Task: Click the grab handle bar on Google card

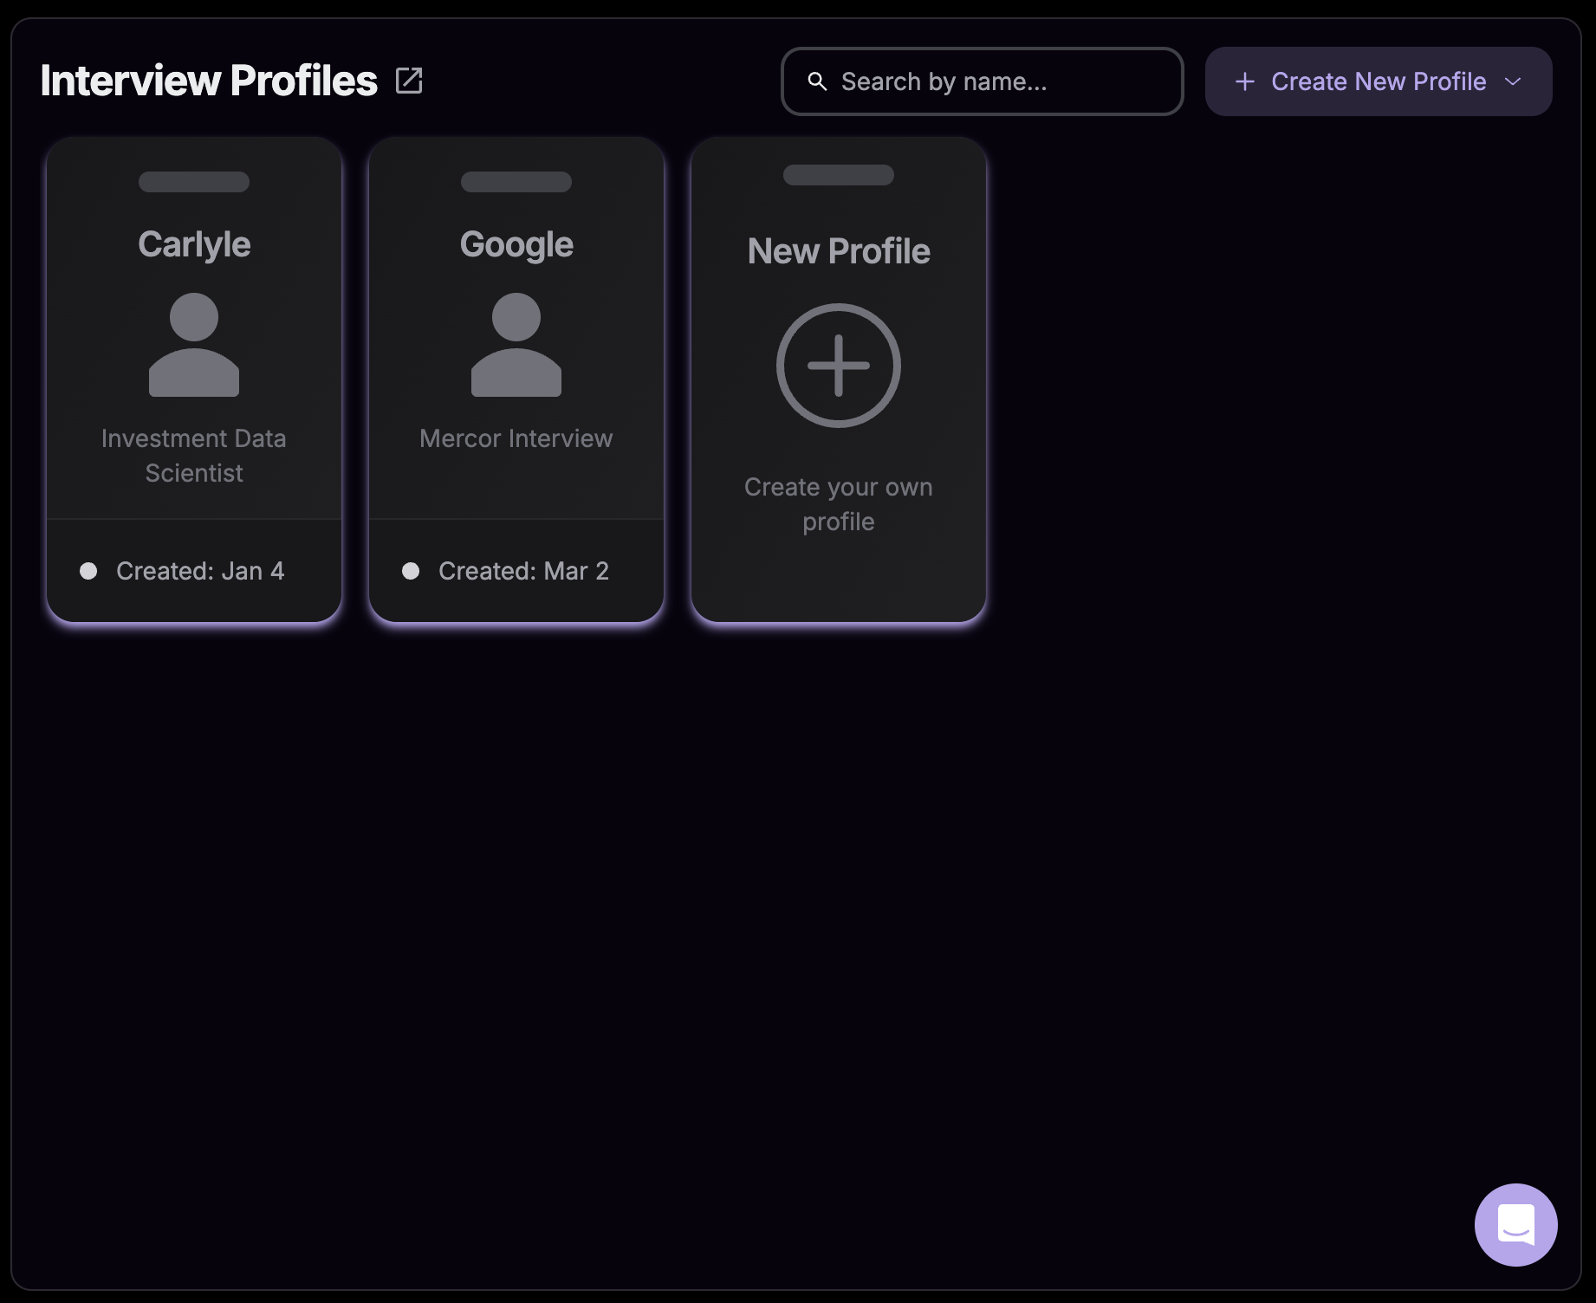Action: pos(516,183)
